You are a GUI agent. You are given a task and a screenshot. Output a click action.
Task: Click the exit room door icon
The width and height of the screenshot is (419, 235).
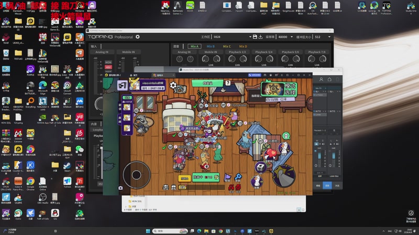click(x=122, y=85)
